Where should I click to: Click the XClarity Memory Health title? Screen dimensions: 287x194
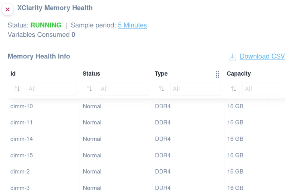point(55,8)
